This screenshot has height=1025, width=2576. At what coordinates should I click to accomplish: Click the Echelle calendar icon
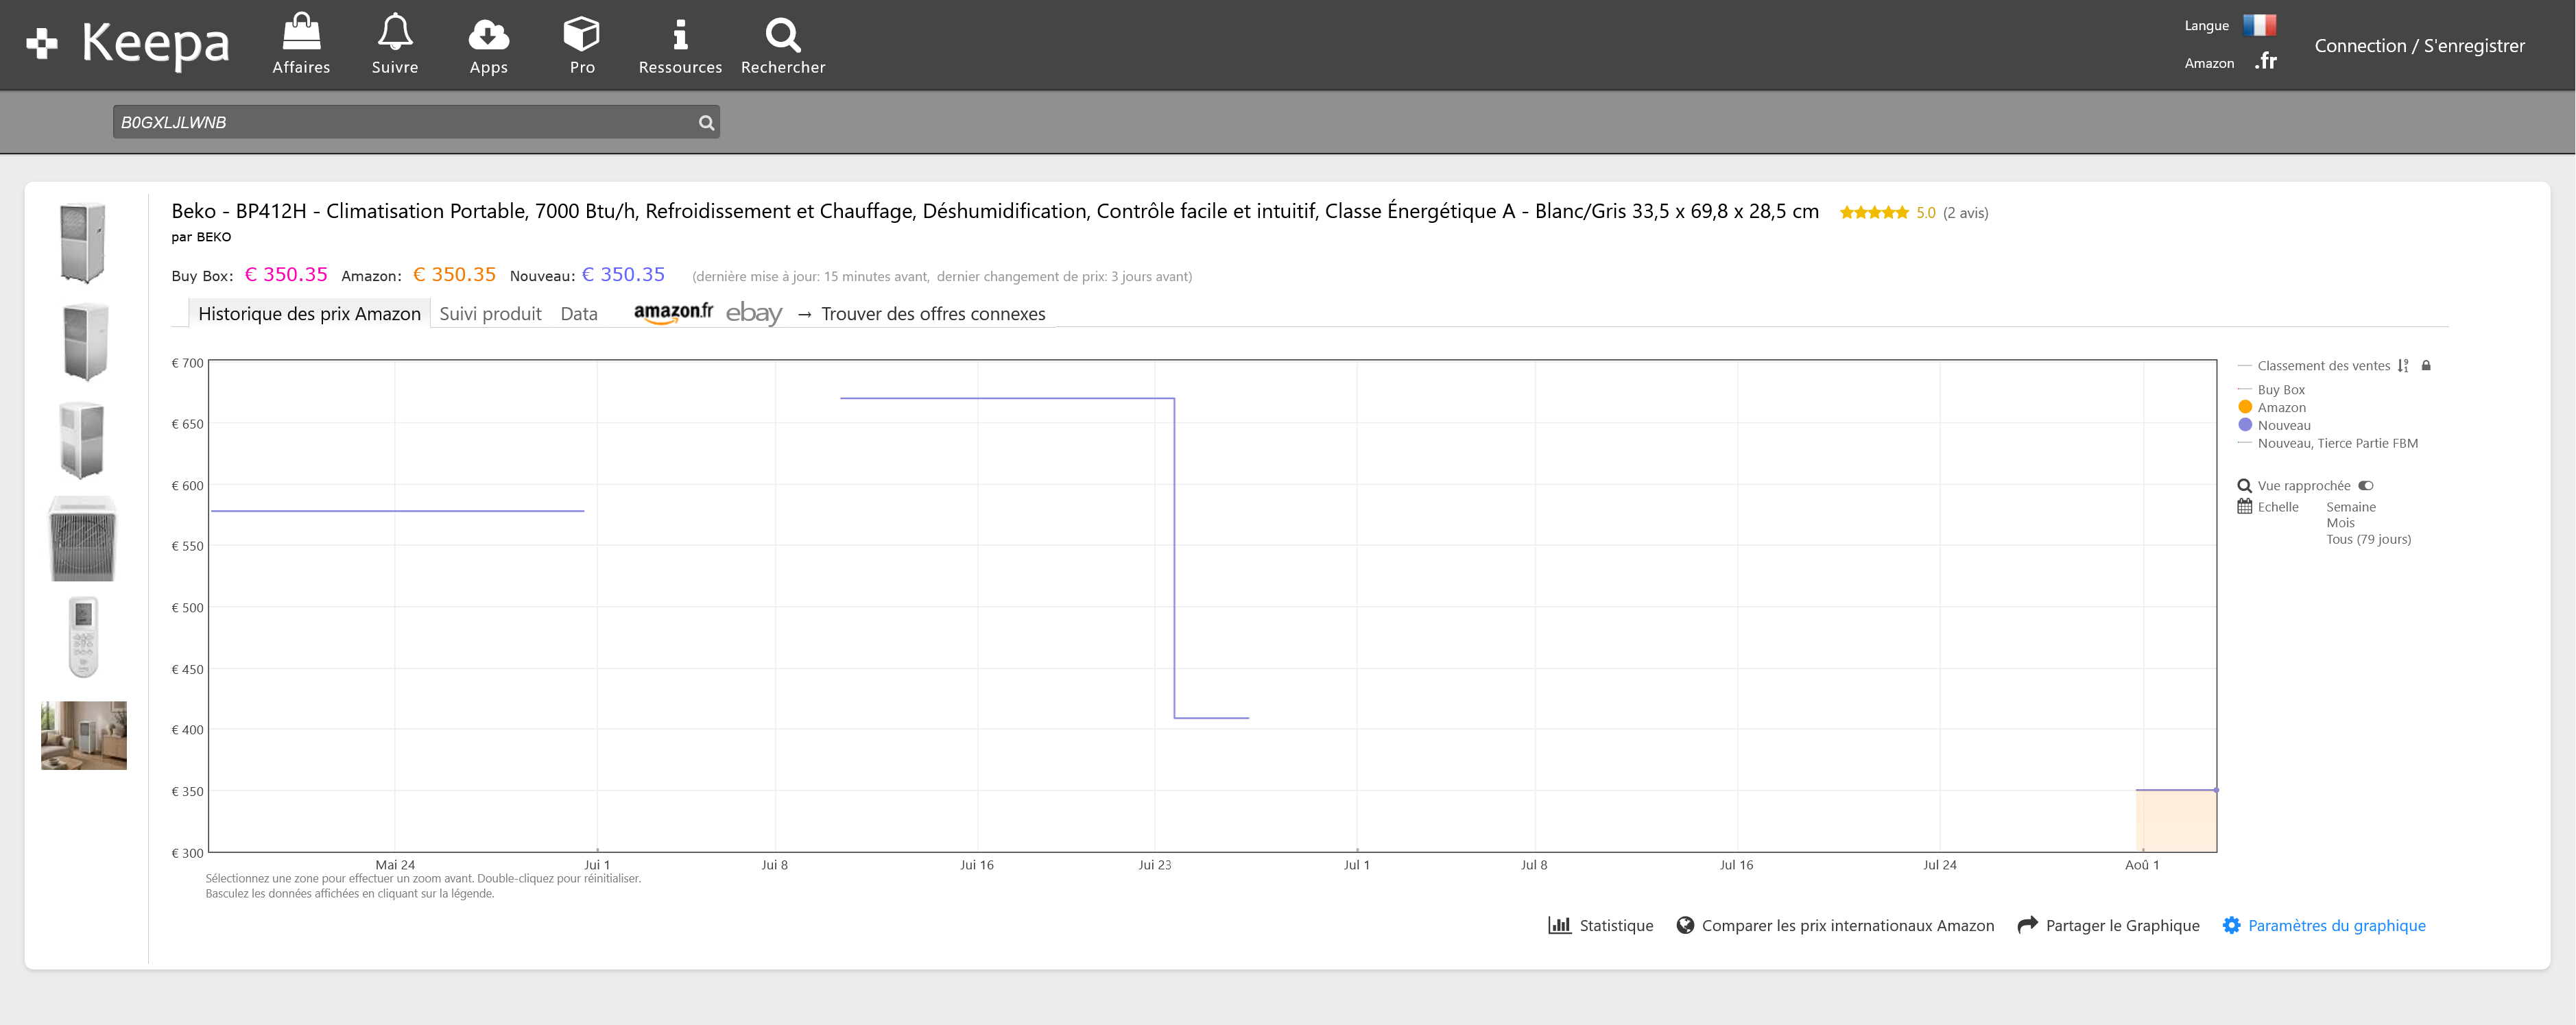click(2245, 507)
